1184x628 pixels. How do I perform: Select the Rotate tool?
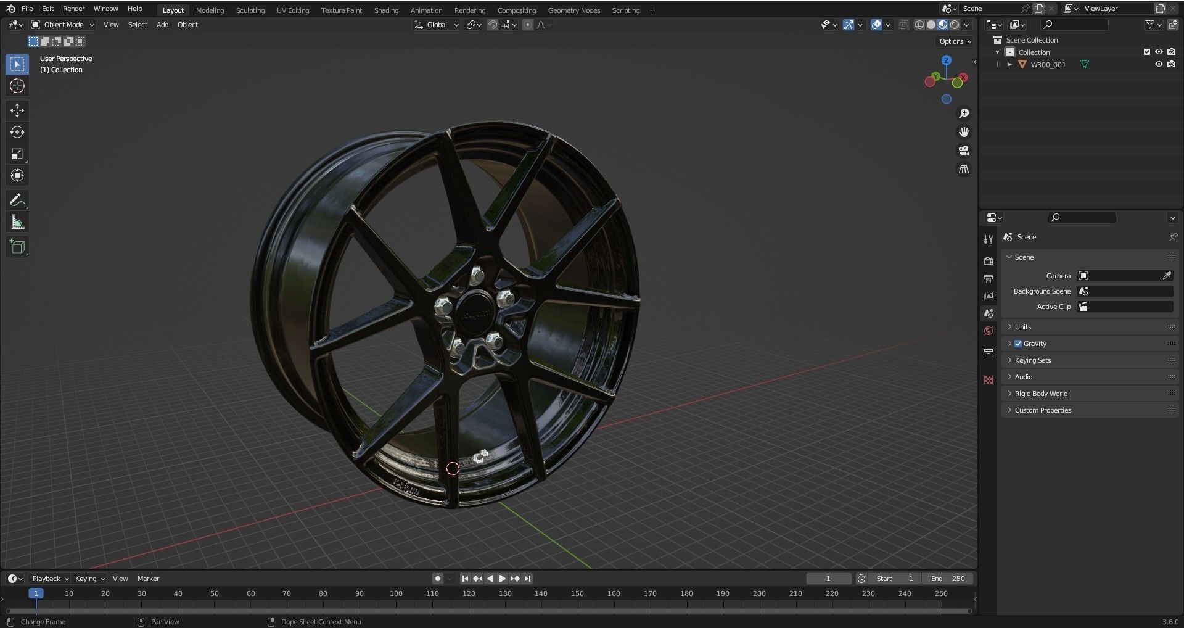[x=17, y=131]
